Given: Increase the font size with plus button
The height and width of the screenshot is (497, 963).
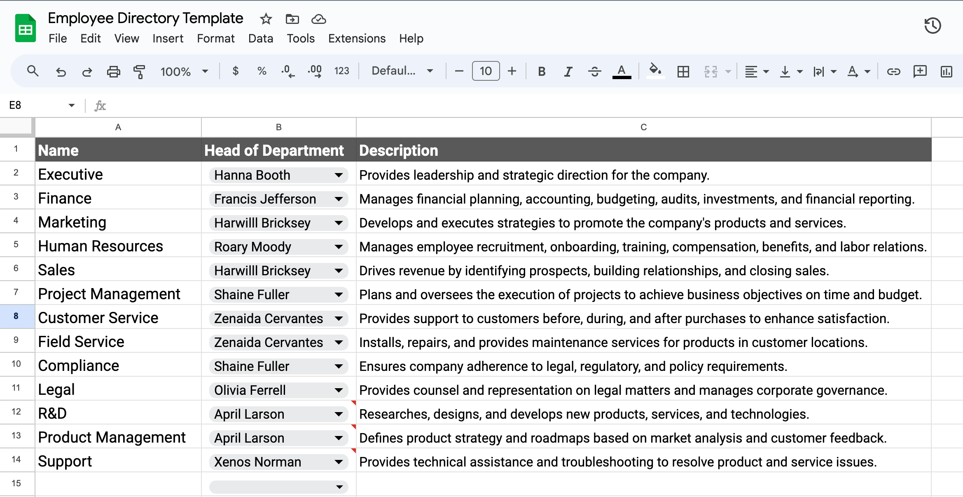Looking at the screenshot, I should click(512, 71).
